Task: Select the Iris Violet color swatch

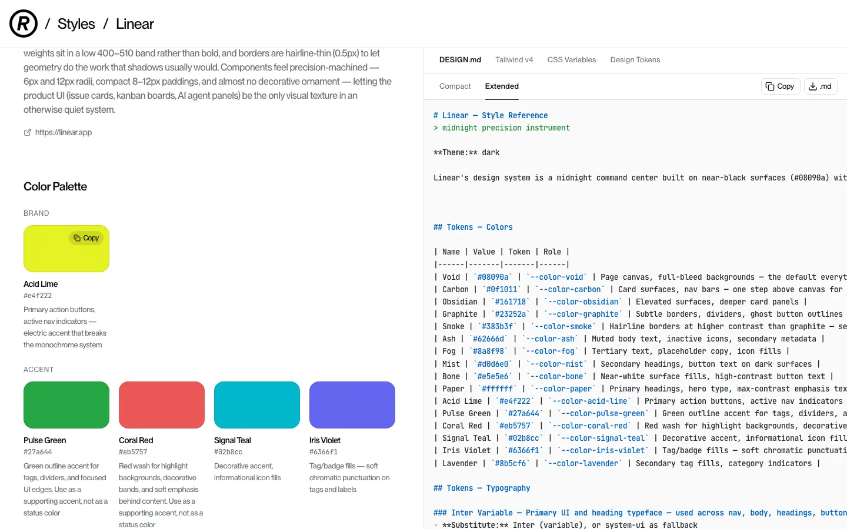Action: click(352, 405)
